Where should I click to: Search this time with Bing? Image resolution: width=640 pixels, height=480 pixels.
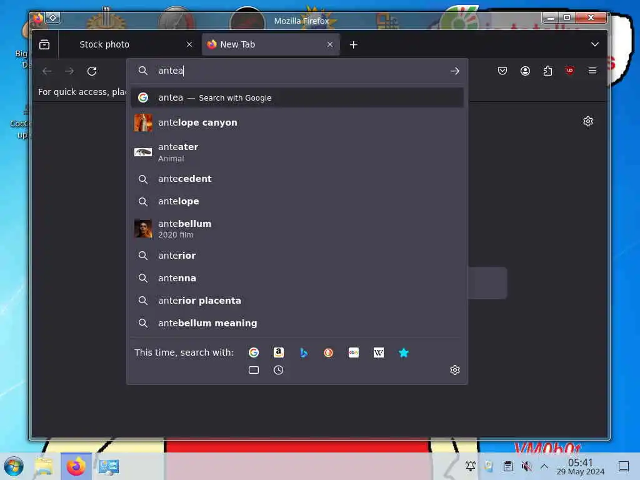click(x=303, y=352)
